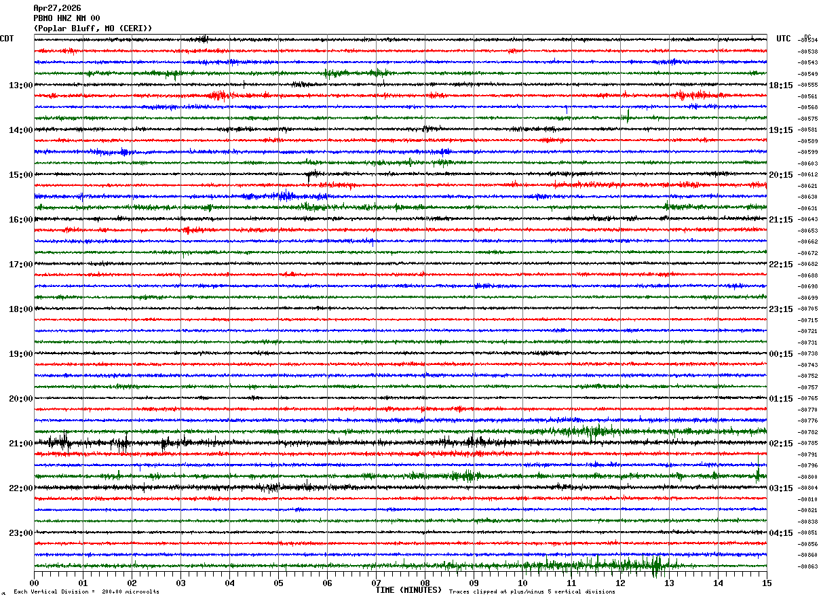The width and height of the screenshot is (821, 601).
Task: Click the 21:15 UTC time label
Action: tap(781, 220)
